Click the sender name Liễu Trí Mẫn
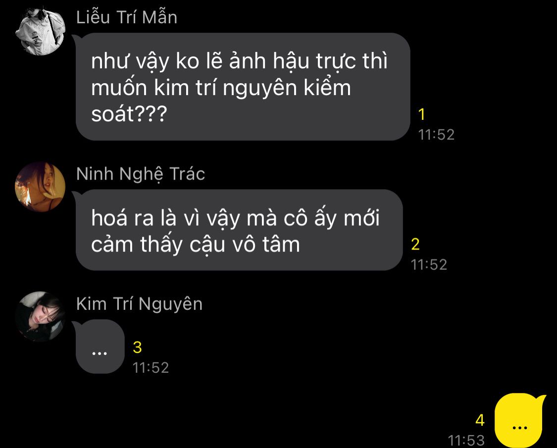 (x=126, y=17)
